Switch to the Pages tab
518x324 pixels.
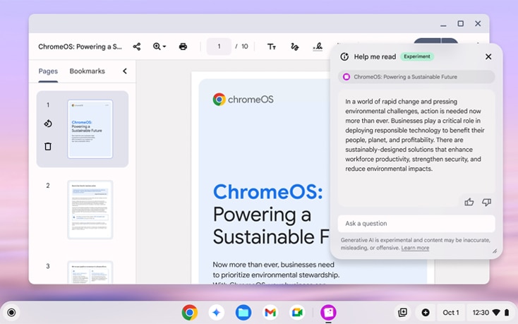(x=48, y=71)
